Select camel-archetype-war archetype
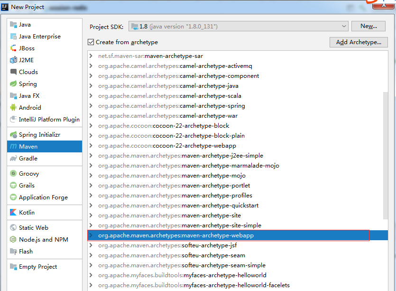This screenshot has height=291, width=396. (x=238, y=116)
